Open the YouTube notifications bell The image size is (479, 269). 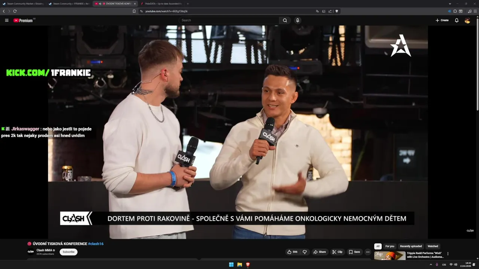(x=457, y=20)
